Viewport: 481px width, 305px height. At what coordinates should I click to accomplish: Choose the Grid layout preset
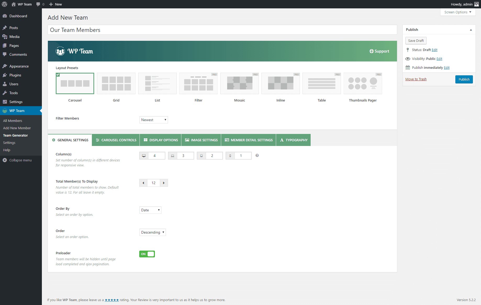116,83
